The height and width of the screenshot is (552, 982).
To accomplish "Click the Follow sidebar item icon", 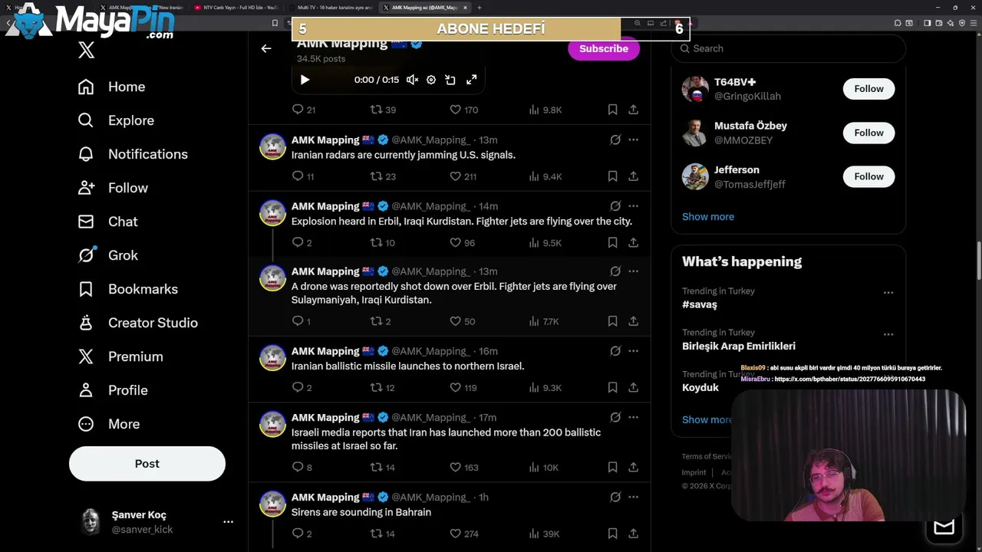I will pyautogui.click(x=86, y=188).
